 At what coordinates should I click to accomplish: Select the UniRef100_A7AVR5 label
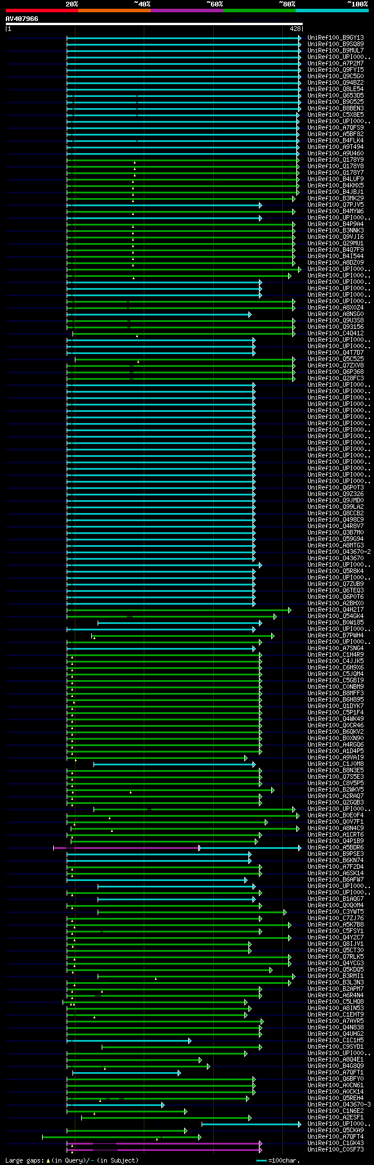tap(335, 1021)
